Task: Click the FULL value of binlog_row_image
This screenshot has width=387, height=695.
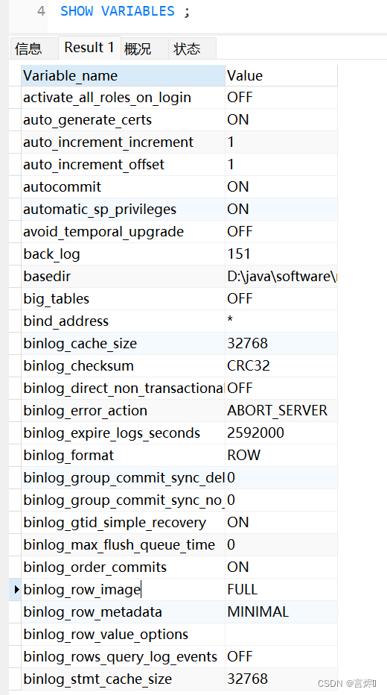Action: point(281,590)
